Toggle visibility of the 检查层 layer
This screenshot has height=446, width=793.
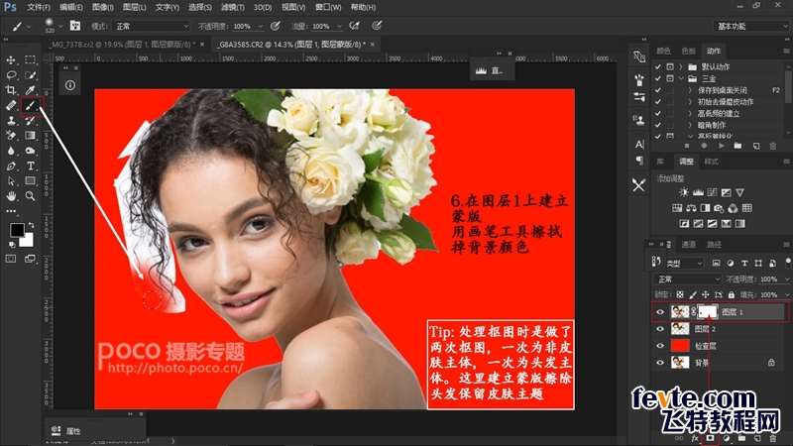(x=661, y=346)
